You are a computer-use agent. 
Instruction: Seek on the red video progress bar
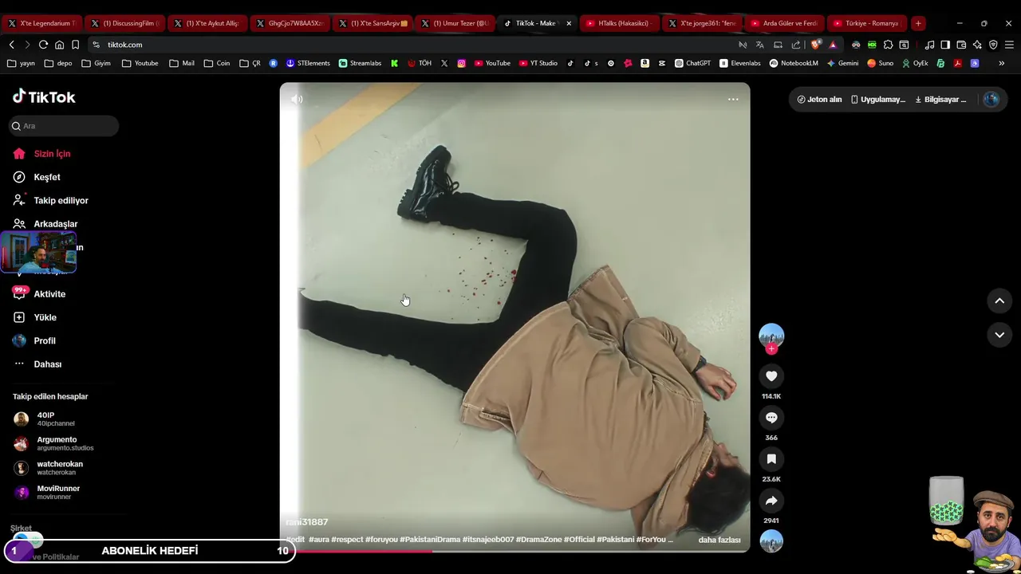coord(514,551)
